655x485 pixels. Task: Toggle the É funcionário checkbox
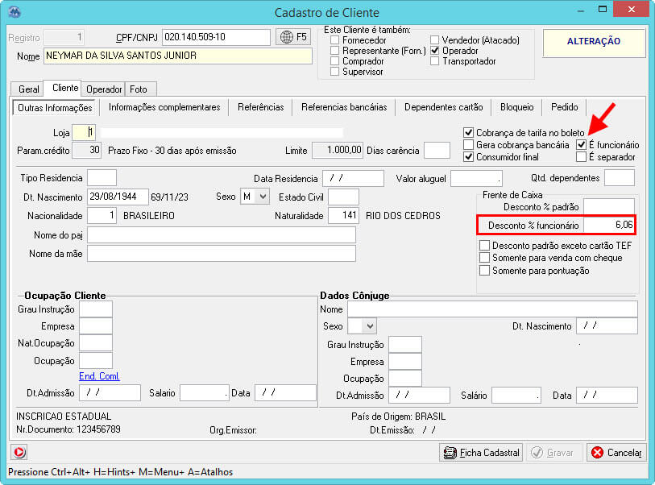[581, 145]
